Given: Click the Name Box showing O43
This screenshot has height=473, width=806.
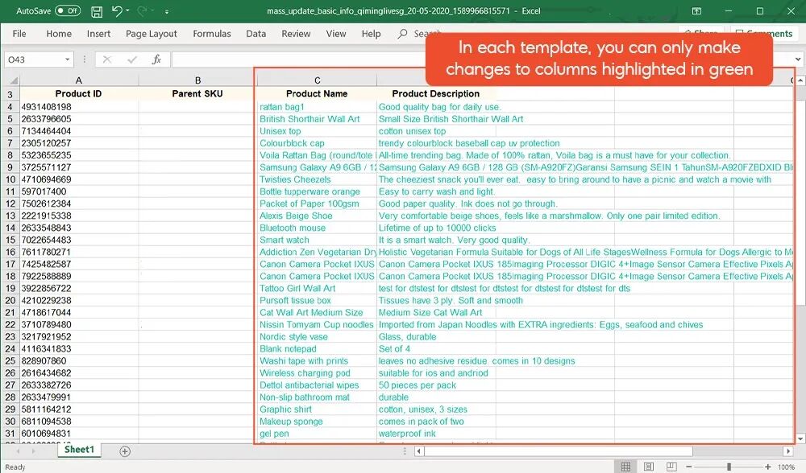Looking at the screenshot, I should 34,60.
